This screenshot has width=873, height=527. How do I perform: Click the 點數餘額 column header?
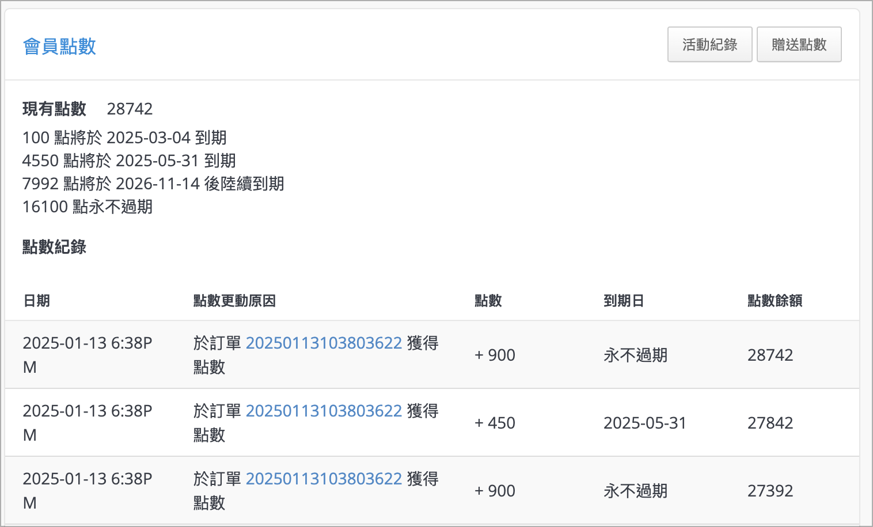pos(775,300)
